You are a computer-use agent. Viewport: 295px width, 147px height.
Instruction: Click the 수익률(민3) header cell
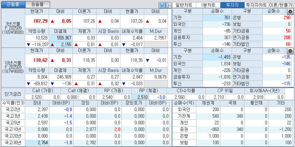pyautogui.click(x=13, y=103)
